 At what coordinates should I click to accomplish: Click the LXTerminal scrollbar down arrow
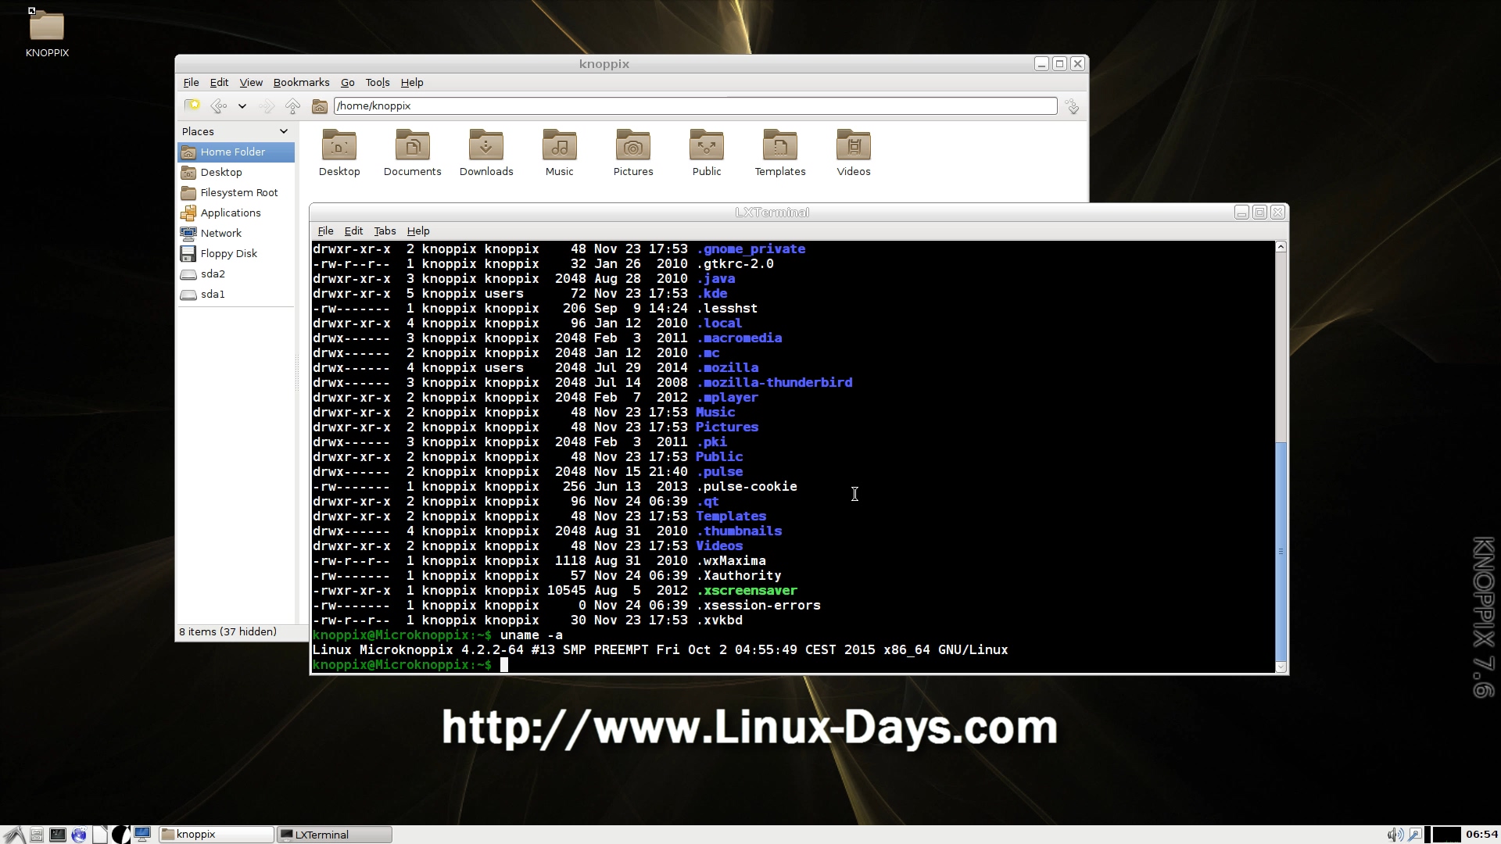coord(1281,667)
